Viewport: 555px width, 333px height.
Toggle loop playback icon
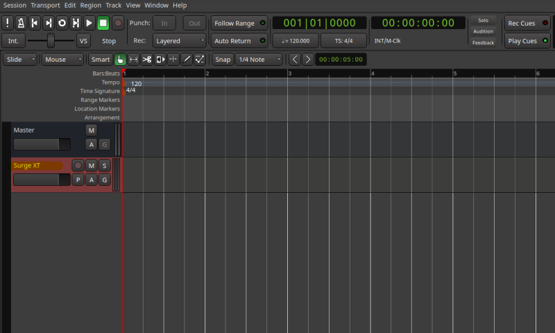point(62,23)
